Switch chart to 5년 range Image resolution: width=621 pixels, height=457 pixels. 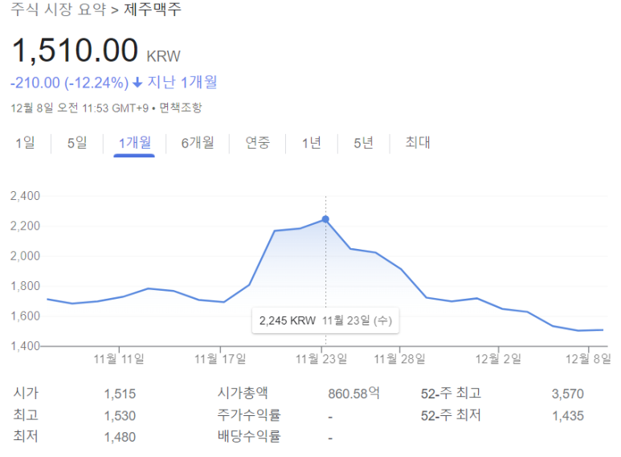[363, 143]
